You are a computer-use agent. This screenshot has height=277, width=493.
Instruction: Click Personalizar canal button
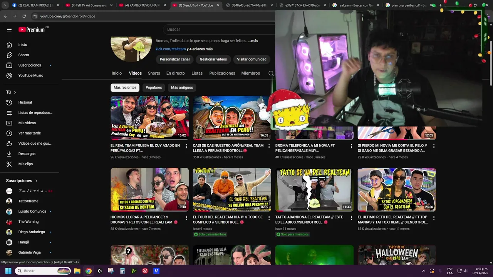(x=175, y=59)
